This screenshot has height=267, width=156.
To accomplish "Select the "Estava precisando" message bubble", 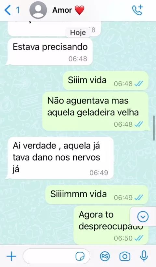I will click(x=49, y=51).
